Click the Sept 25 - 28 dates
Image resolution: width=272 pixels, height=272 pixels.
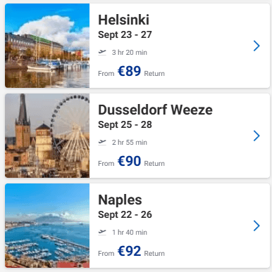[125, 124]
